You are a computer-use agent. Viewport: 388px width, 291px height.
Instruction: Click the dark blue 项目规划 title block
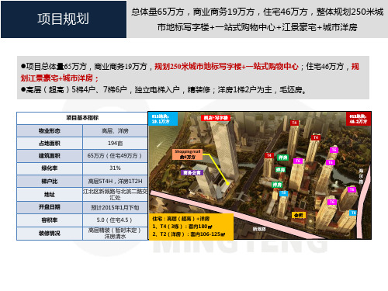[64, 19]
